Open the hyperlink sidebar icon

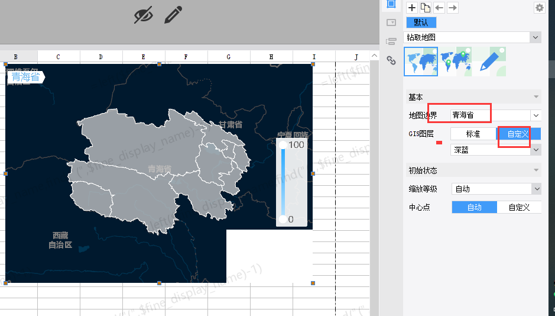[391, 60]
